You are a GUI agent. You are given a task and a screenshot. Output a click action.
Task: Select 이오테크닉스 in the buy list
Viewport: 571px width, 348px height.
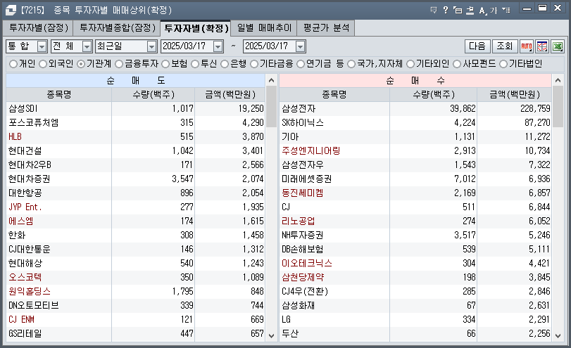pos(415,263)
